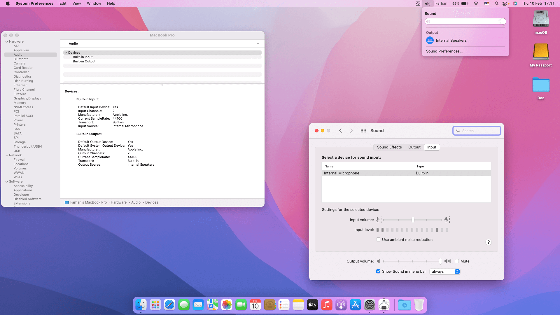Open the Doc folder on desktop
The image size is (560, 315).
[541, 88]
